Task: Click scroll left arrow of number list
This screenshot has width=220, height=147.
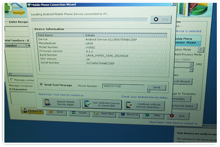Action: coord(10,74)
